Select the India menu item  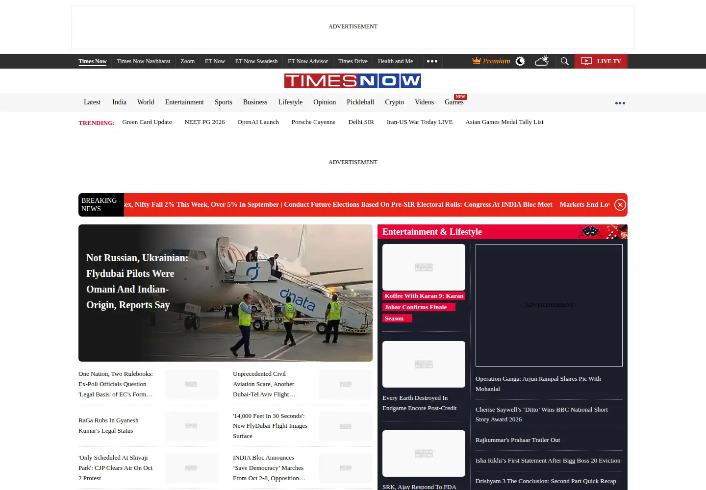pos(119,102)
